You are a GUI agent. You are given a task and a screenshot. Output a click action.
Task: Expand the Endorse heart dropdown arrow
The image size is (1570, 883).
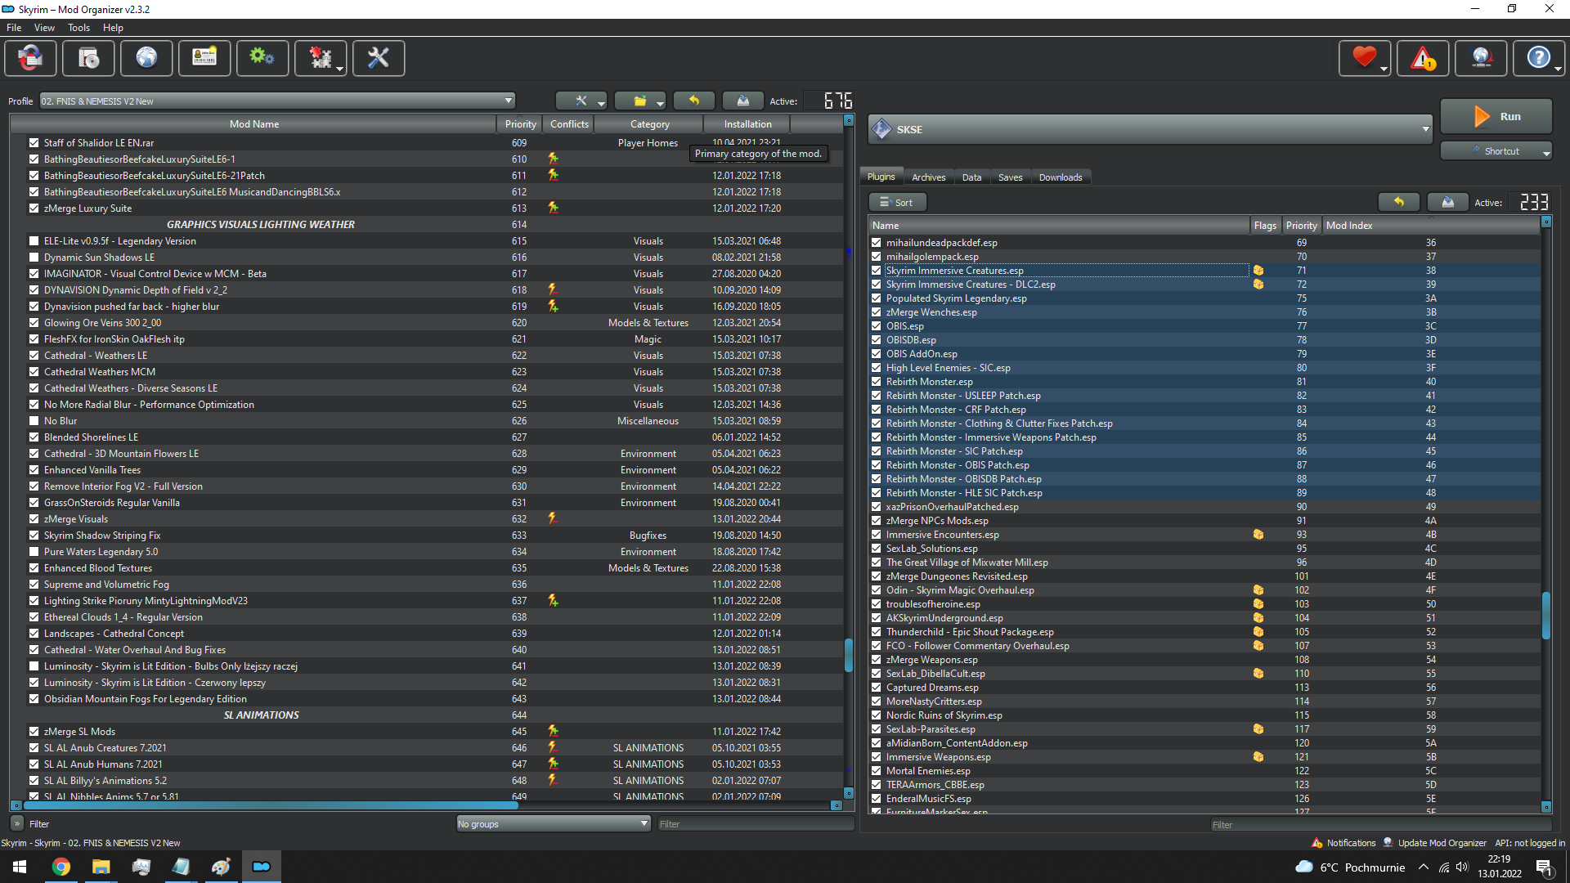[x=1384, y=69]
